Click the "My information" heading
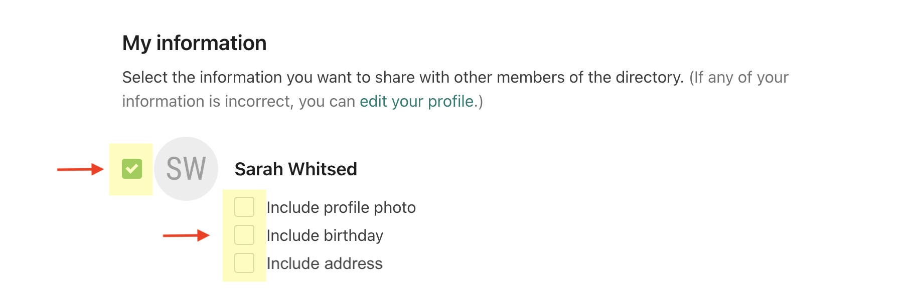921x296 pixels. (x=195, y=43)
